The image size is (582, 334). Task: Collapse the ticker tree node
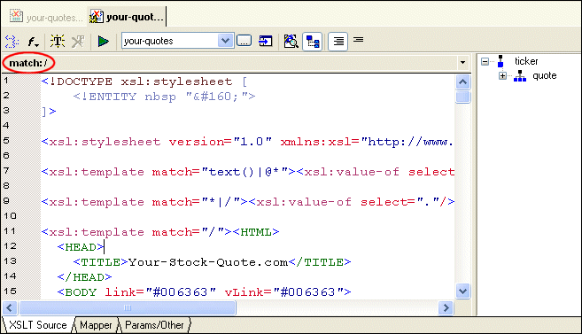(485, 61)
